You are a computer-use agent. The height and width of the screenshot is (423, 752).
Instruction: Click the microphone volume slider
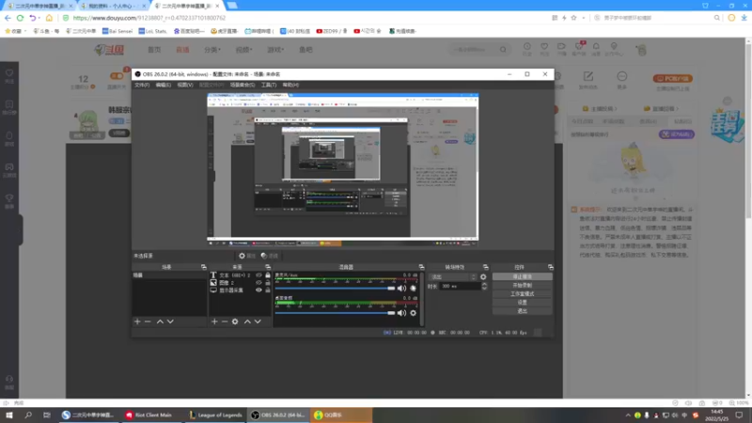(335, 289)
